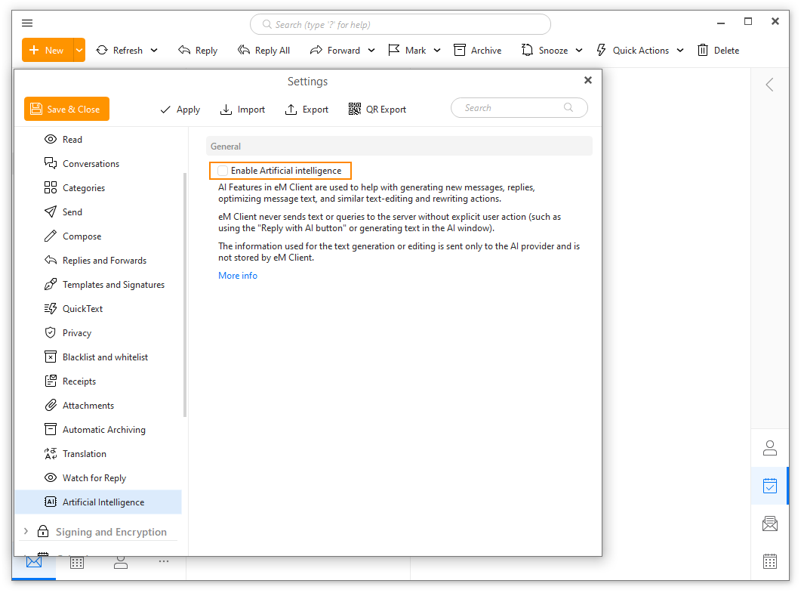Open the More info link

pyautogui.click(x=238, y=276)
